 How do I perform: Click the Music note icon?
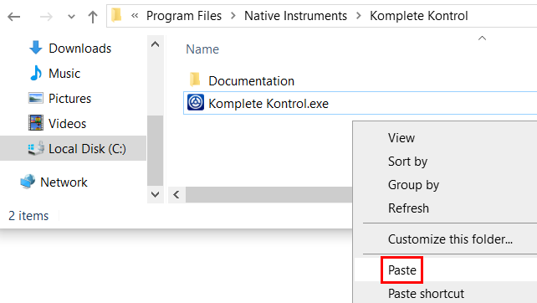(x=36, y=73)
